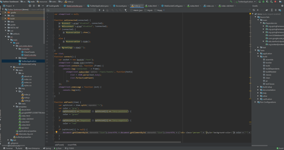Click the lightbulb intention icon in the gutter
284x150 pixels.
[x=56, y=132]
